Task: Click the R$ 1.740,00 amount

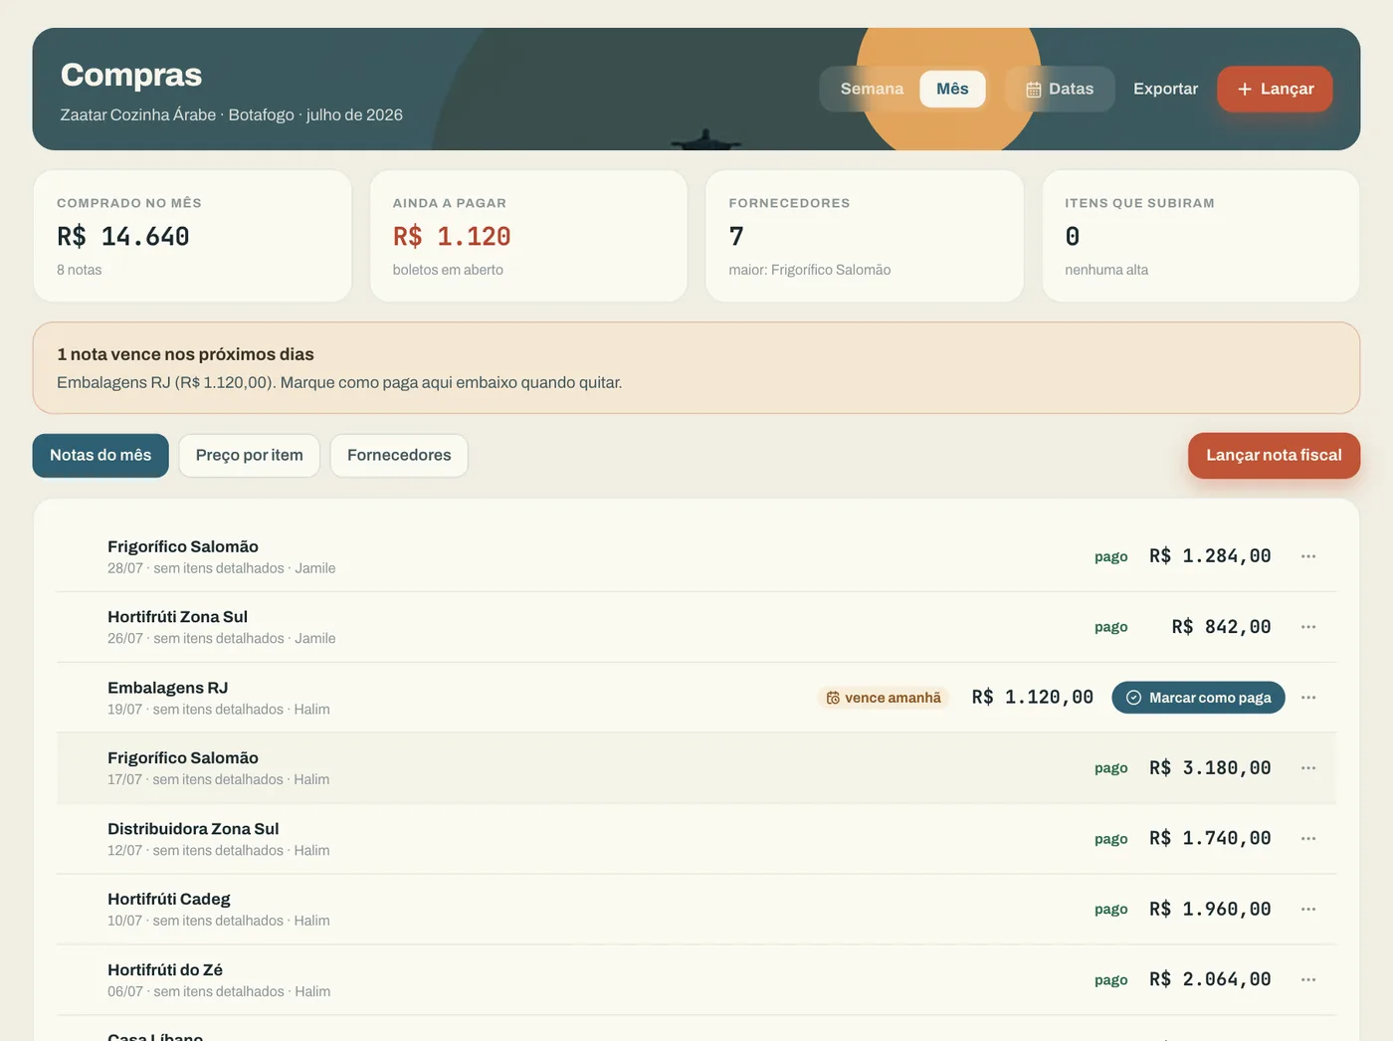Action: coord(1210,839)
